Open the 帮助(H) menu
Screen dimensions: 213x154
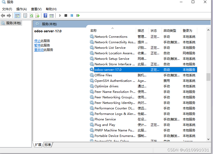(51, 9)
